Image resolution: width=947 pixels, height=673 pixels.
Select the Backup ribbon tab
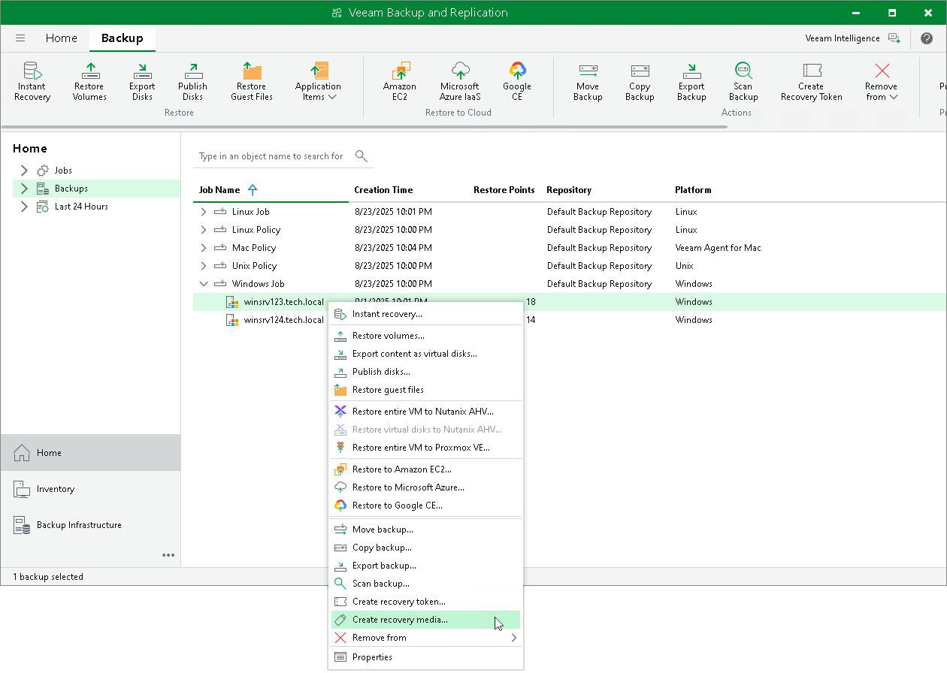coord(122,38)
